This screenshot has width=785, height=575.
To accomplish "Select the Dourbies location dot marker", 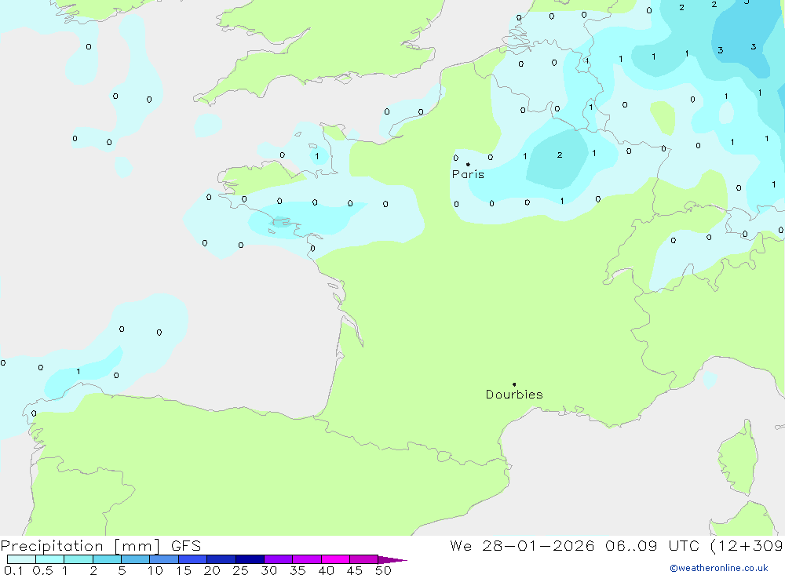I will pyautogui.click(x=514, y=384).
